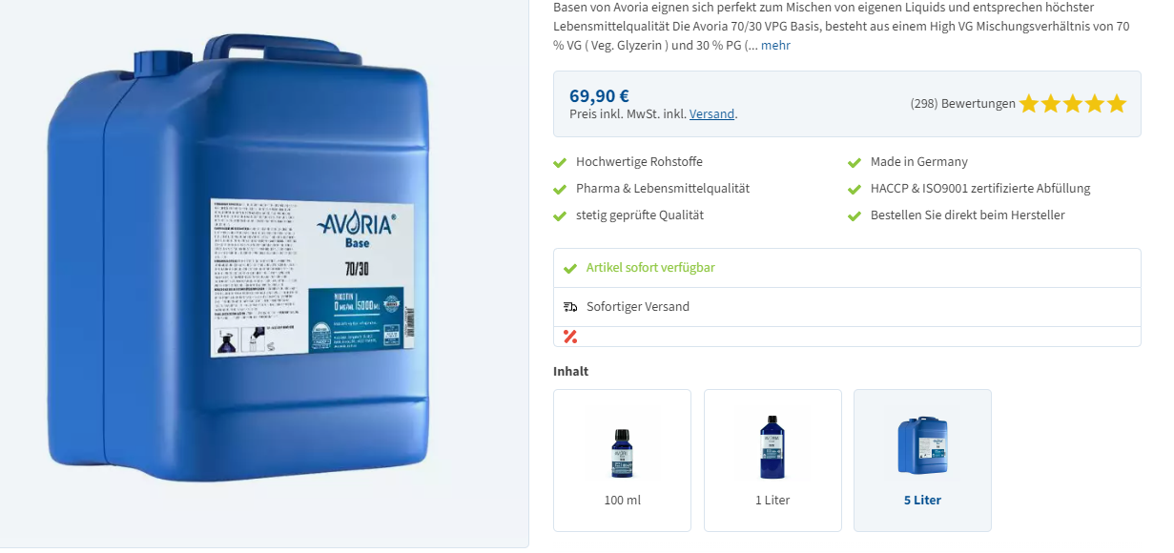Click the green checkmark next to Artikel sofort verfügbar

(x=570, y=268)
